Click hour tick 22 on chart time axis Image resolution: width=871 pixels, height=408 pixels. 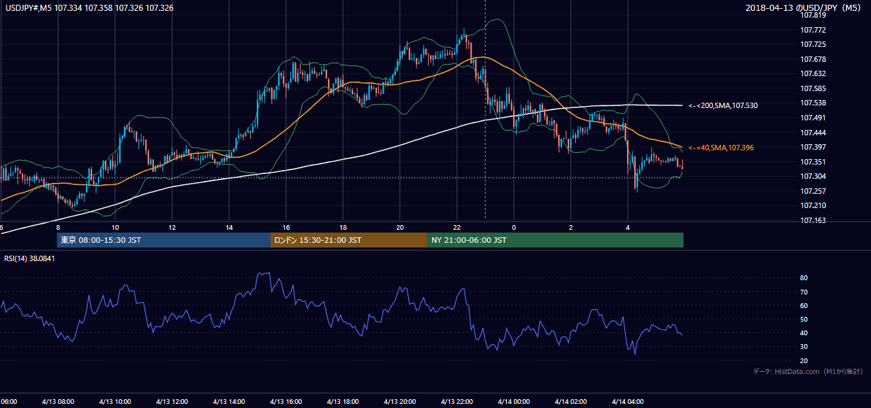[x=457, y=228]
